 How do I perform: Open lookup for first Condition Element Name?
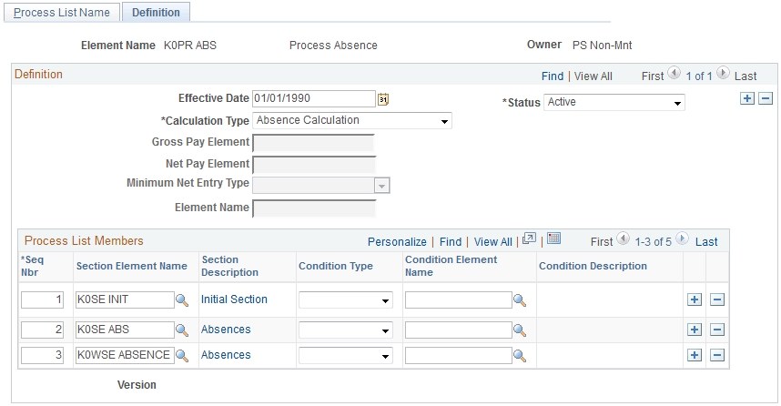(x=520, y=300)
